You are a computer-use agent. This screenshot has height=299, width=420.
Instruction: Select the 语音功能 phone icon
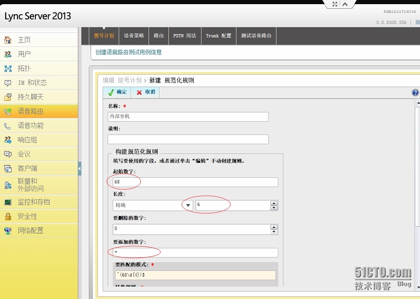click(x=8, y=126)
